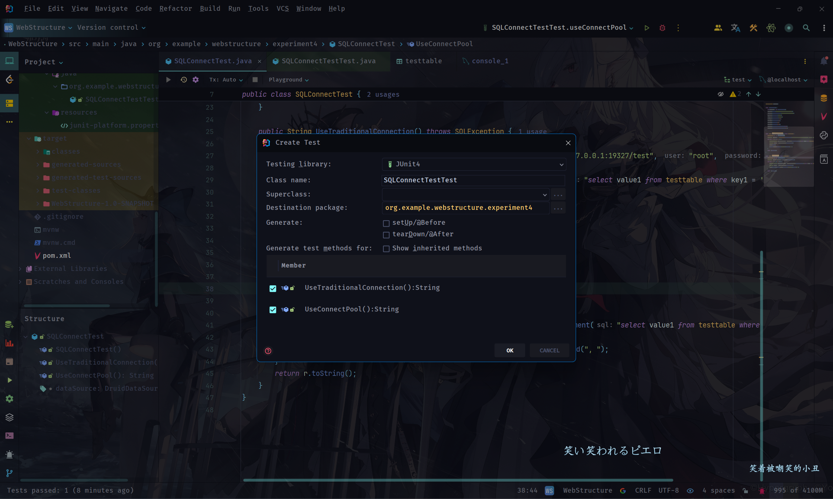The image size is (833, 499).
Task: Click the CRLF line separator indicator
Action: [643, 490]
